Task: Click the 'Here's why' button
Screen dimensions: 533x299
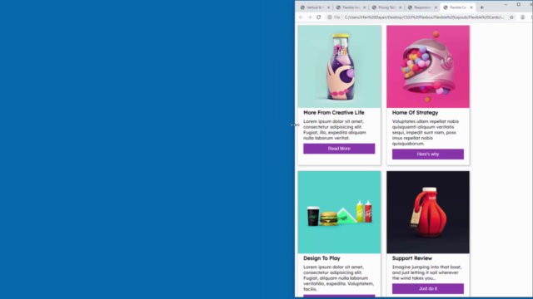Action: point(427,154)
